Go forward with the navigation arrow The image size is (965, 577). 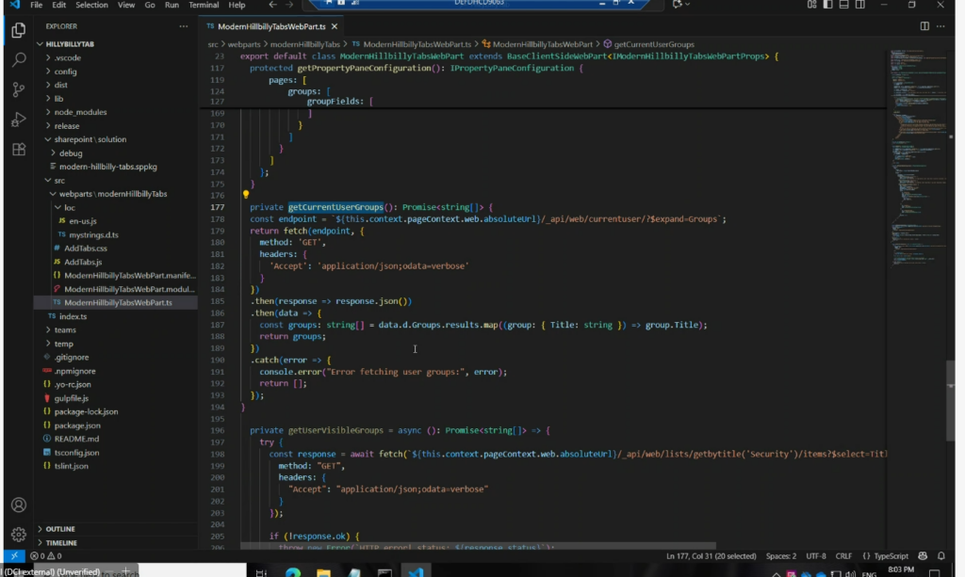288,5
